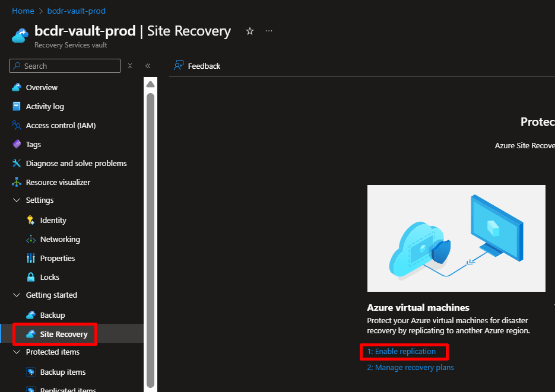This screenshot has width=555, height=392.
Task: Click the sidebar vertical scrollbar
Action: point(150,237)
